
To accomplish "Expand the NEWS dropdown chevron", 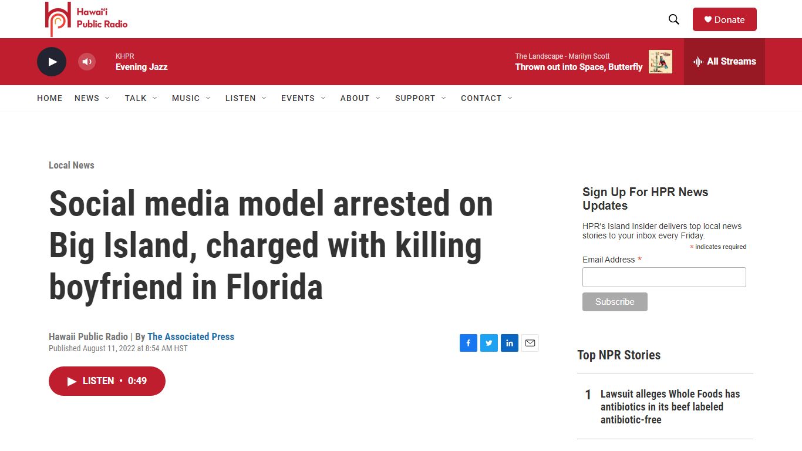I will click(107, 98).
